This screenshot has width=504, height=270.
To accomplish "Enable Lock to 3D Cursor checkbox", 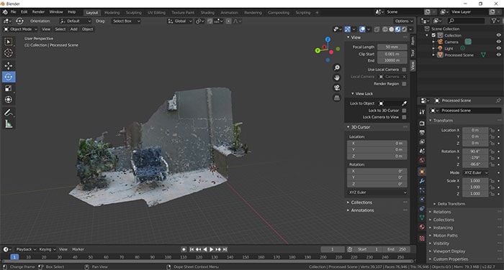I will point(404,111).
